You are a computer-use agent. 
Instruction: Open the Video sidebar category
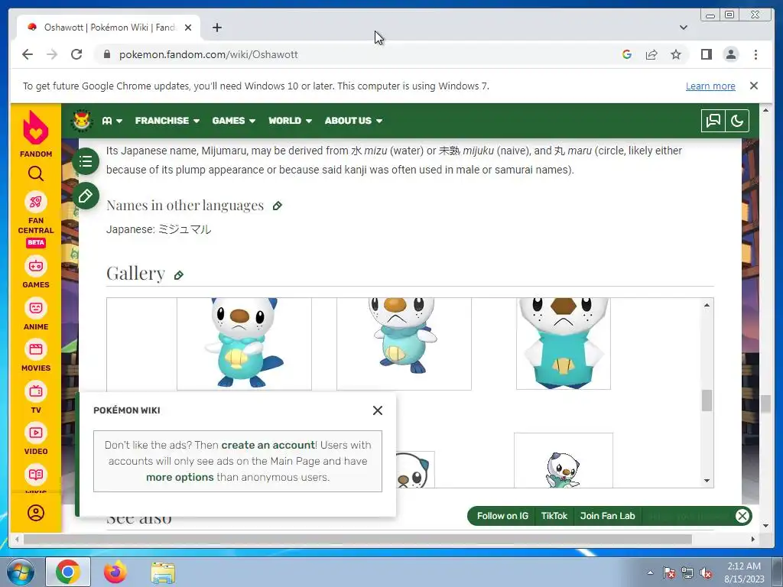pyautogui.click(x=35, y=439)
